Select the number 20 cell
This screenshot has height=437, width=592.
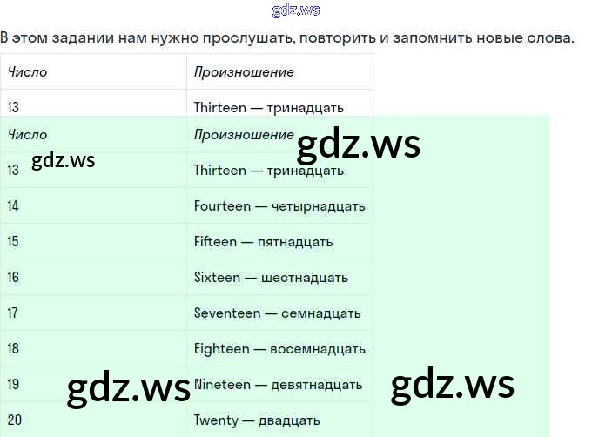click(x=14, y=420)
